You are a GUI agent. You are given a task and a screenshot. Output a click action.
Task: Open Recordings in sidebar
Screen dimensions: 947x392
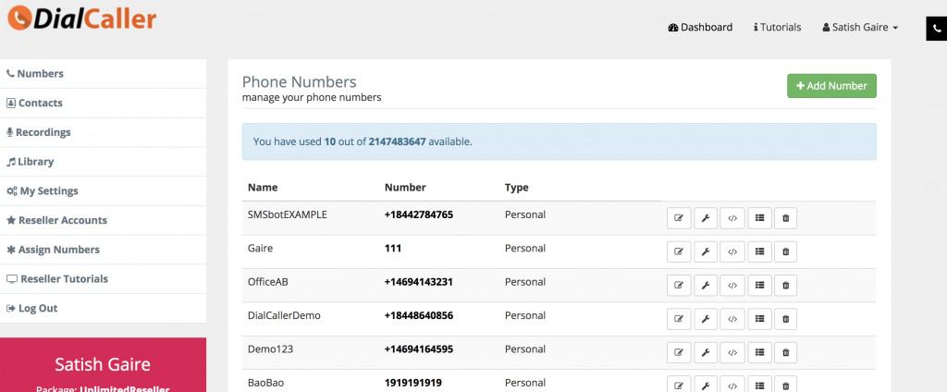(104, 132)
